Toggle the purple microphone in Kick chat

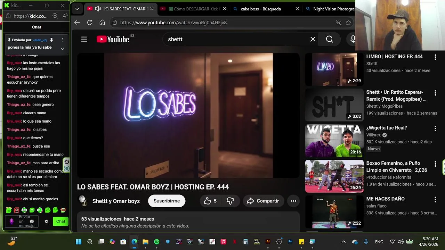click(11, 221)
